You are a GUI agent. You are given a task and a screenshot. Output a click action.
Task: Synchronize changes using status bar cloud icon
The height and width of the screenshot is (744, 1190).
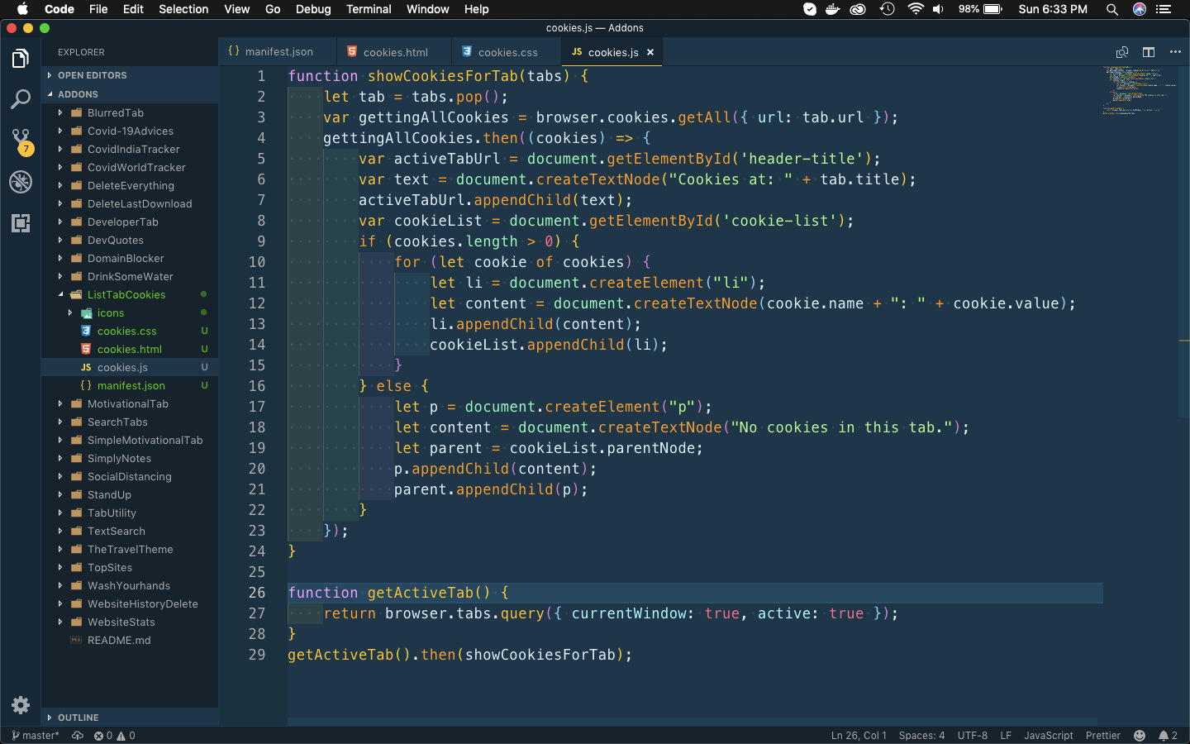coord(78,736)
